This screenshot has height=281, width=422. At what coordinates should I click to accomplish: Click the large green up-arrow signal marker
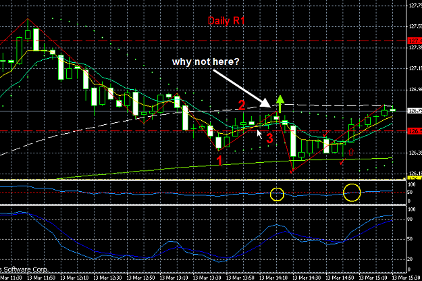click(280, 103)
